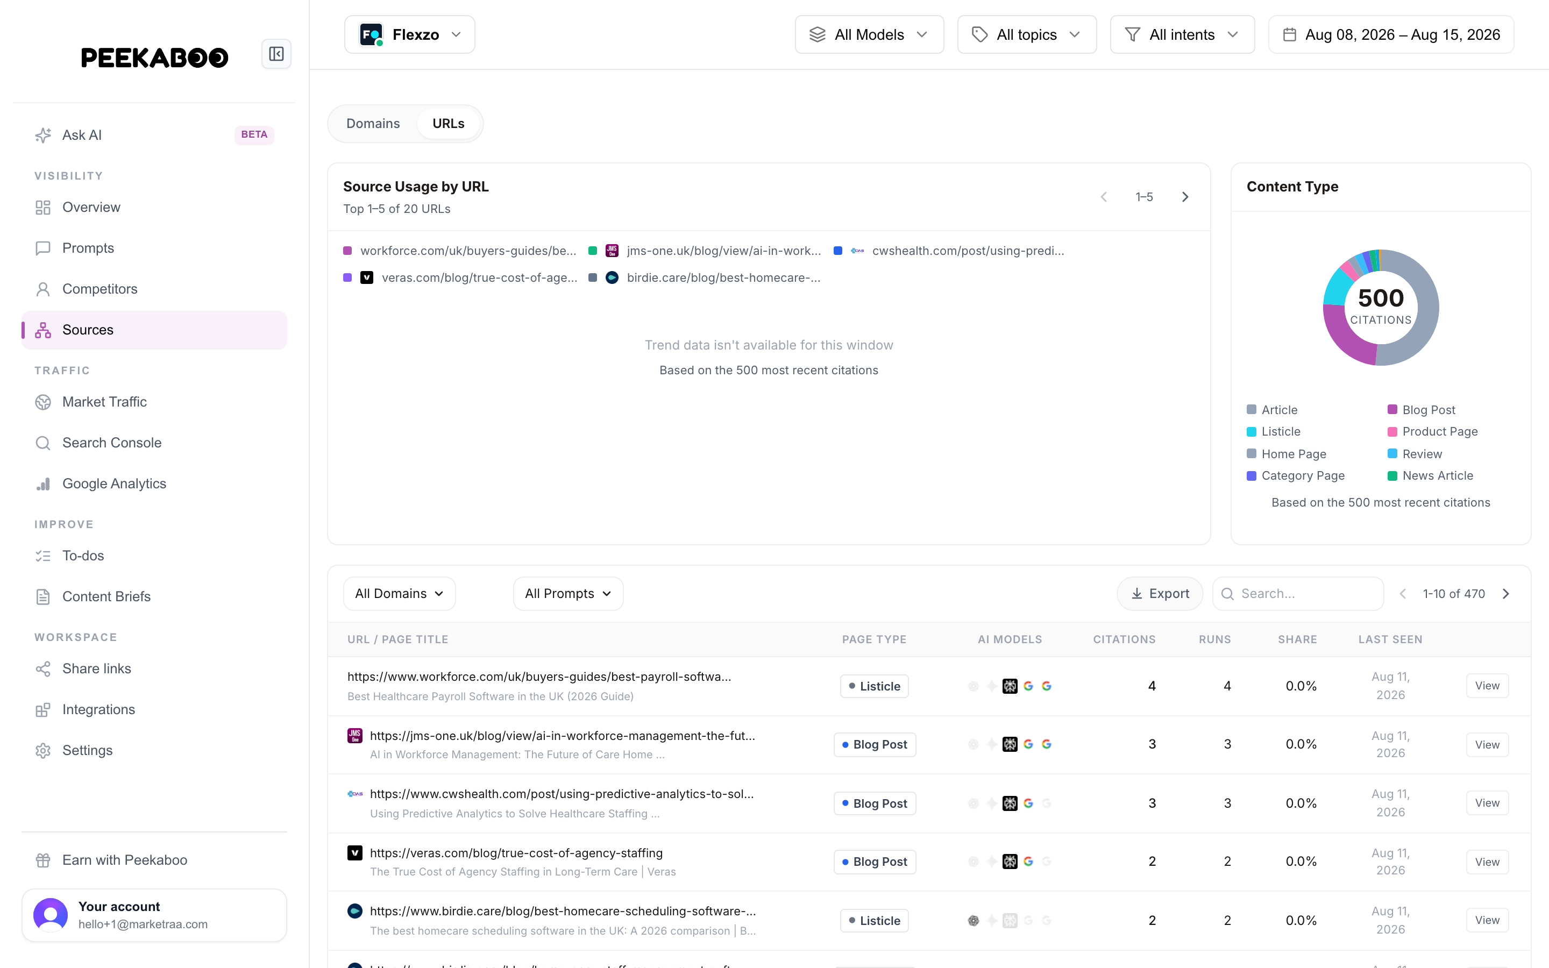Open the All Models filter dropdown
This screenshot has width=1549, height=968.
(x=869, y=34)
